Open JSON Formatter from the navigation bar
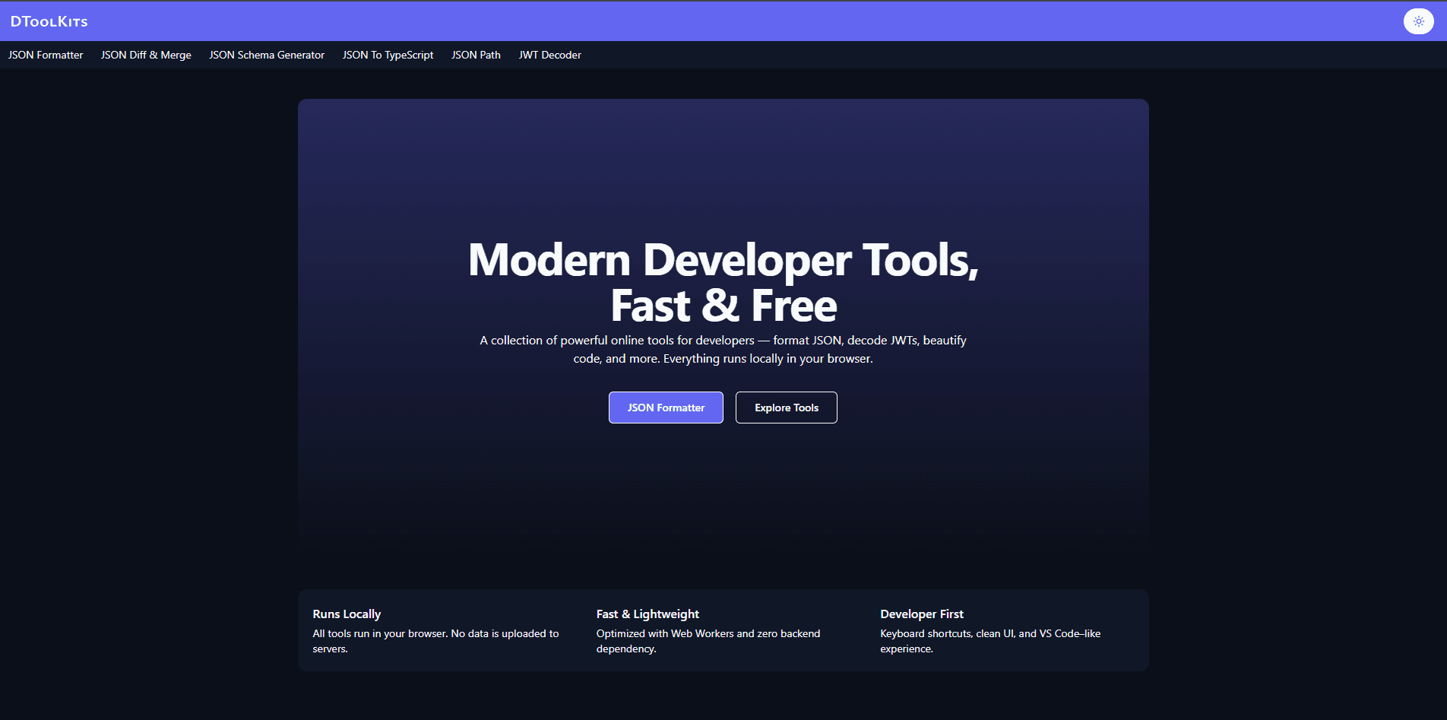1447x720 pixels. [46, 55]
